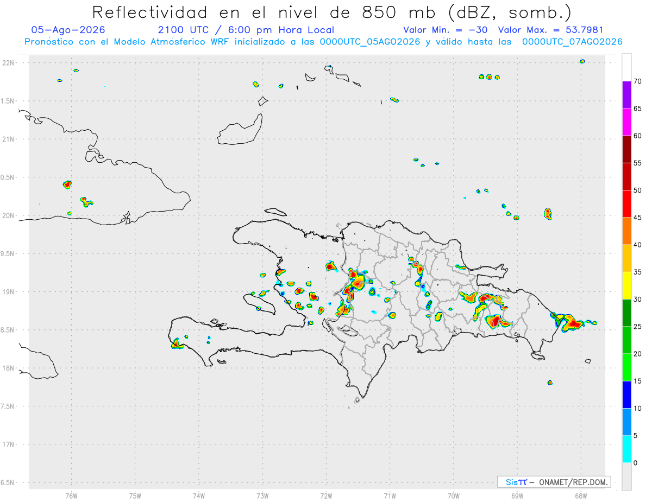Click the 'Valor Max. = 53.7981' readout
Image resolution: width=652 pixels, height=503 pixels.
550,30
